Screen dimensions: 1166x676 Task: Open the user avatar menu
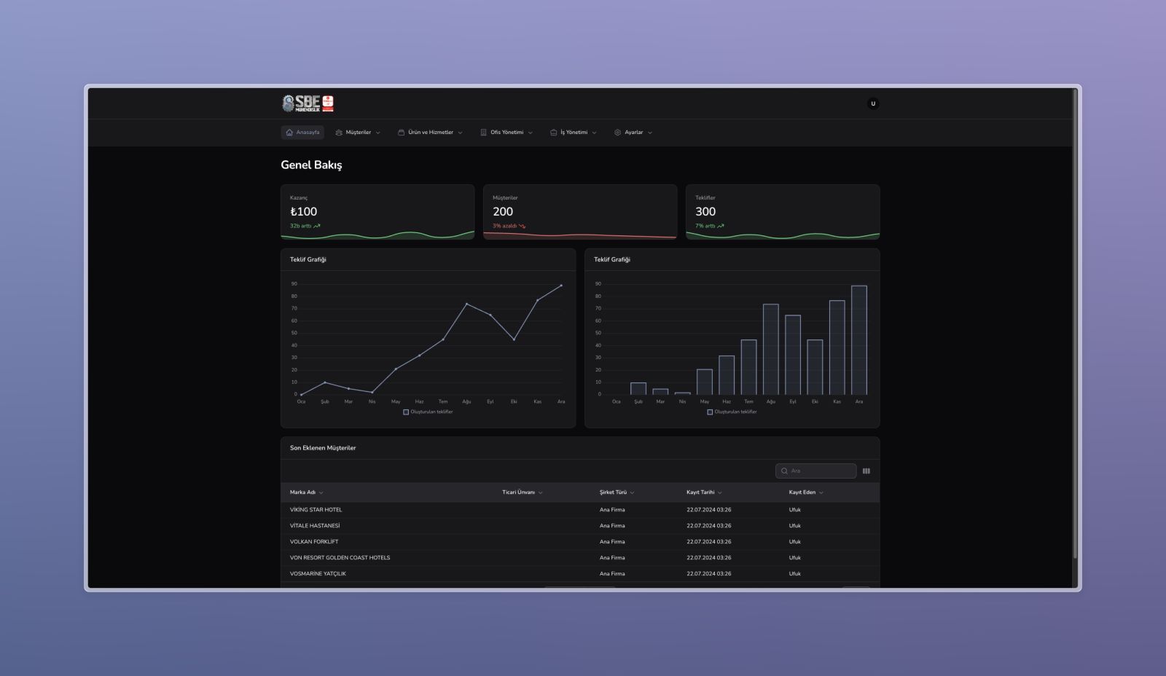[x=873, y=103]
